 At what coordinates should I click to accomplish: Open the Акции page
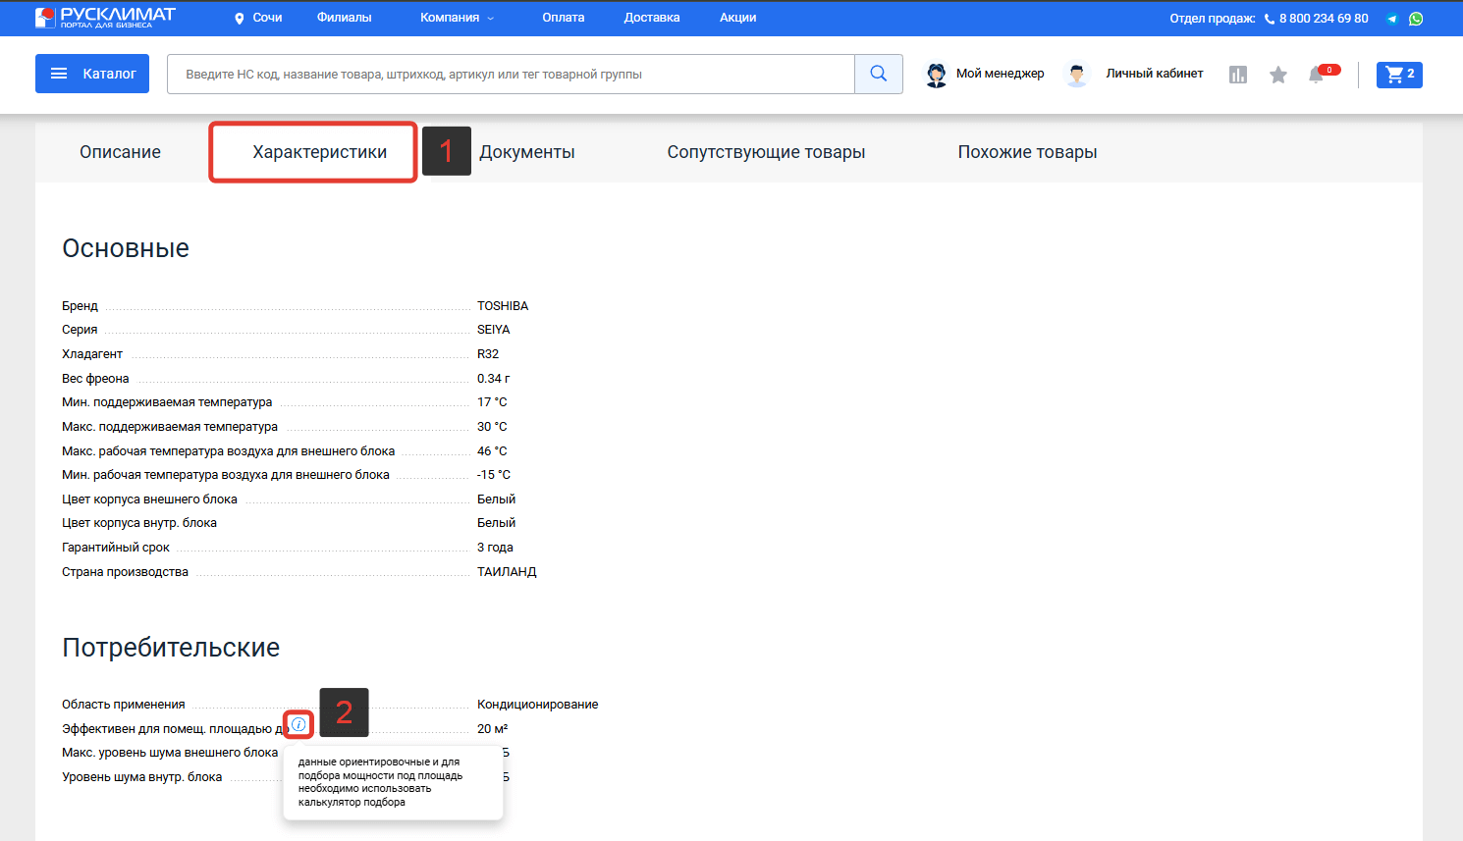coord(738,18)
